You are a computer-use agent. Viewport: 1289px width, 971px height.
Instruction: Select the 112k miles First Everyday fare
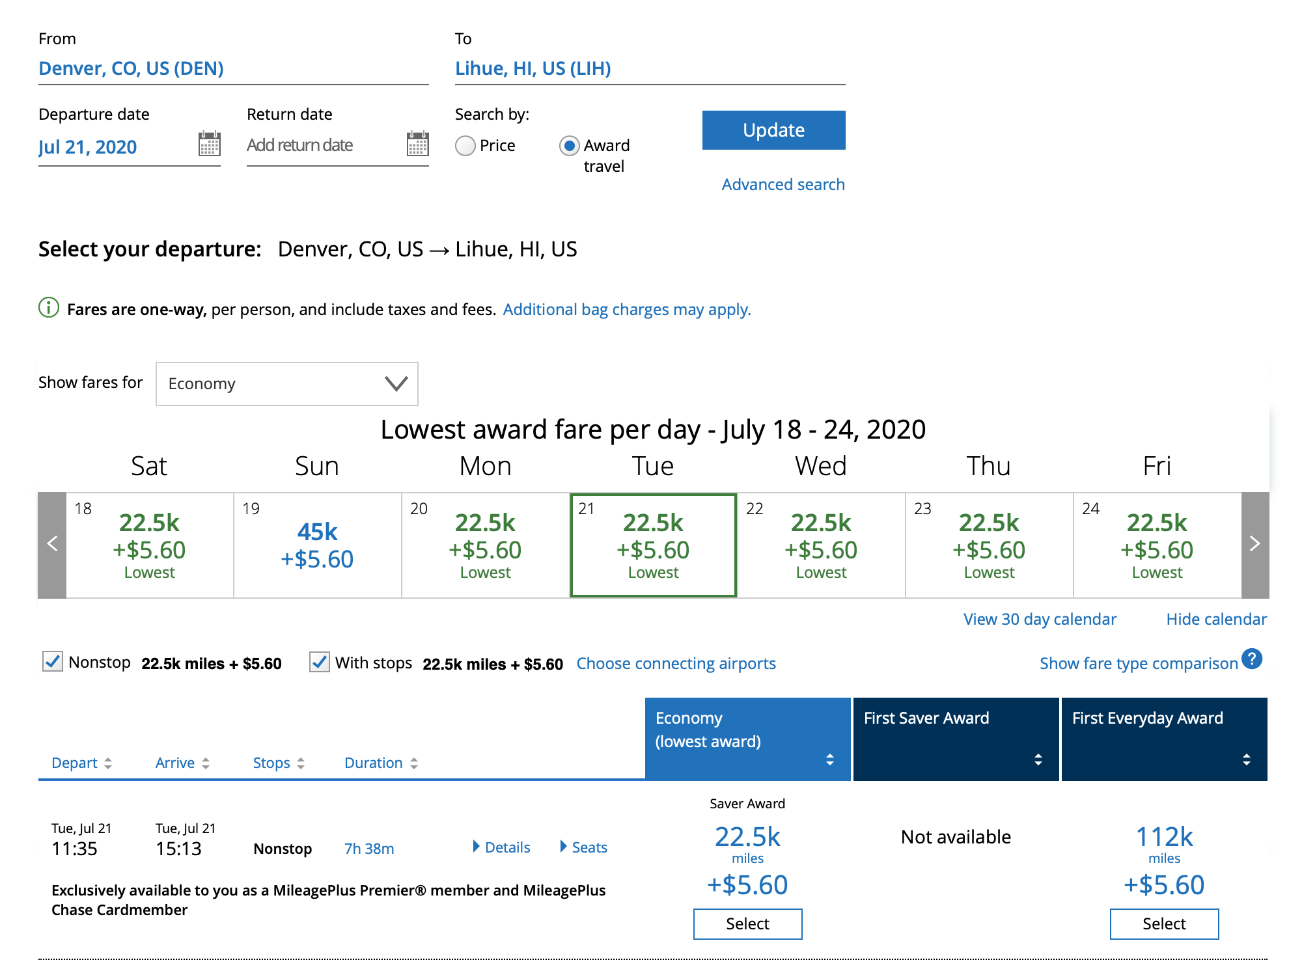click(1164, 923)
